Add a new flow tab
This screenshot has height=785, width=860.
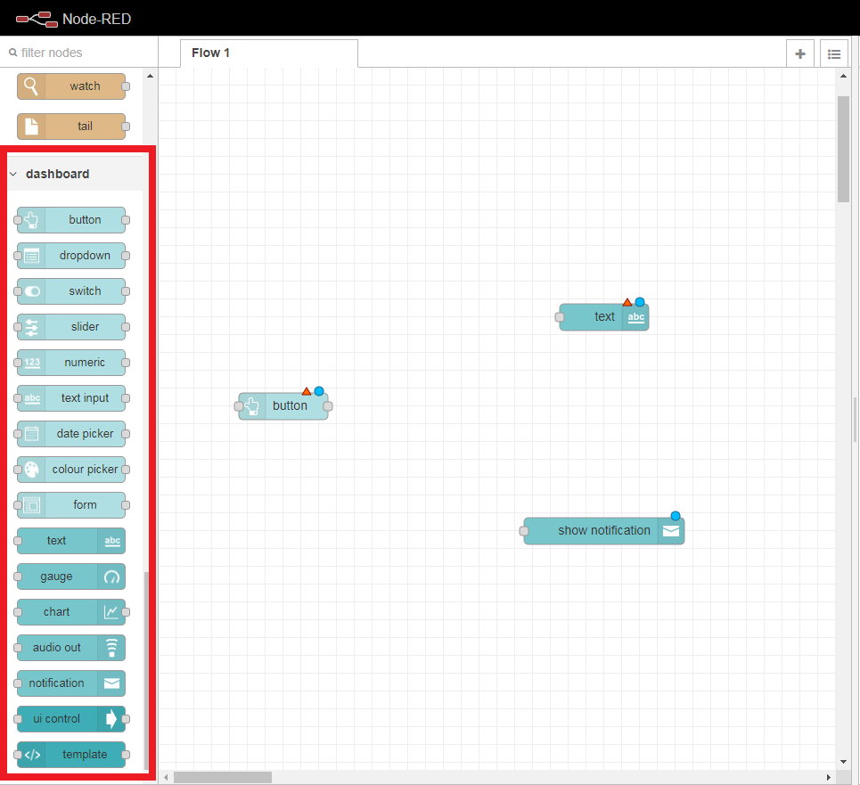(800, 53)
